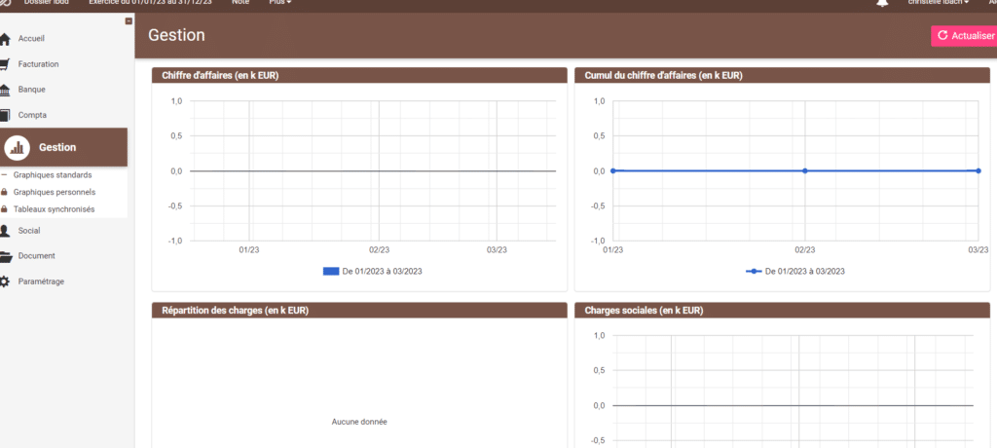Open the Plus dropdown menu
Image resolution: width=997 pixels, height=448 pixels.
[280, 3]
